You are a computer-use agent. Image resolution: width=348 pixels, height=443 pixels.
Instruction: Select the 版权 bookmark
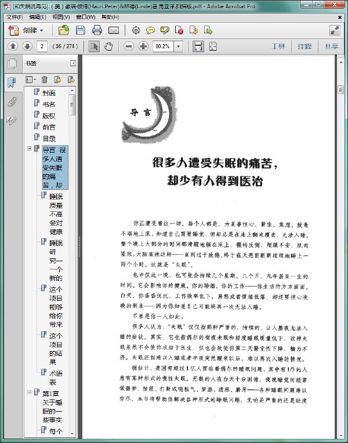click(x=49, y=116)
